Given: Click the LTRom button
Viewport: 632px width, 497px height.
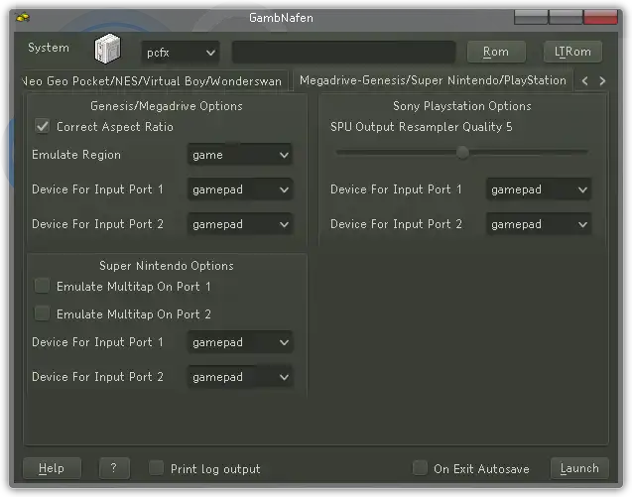Looking at the screenshot, I should (572, 52).
